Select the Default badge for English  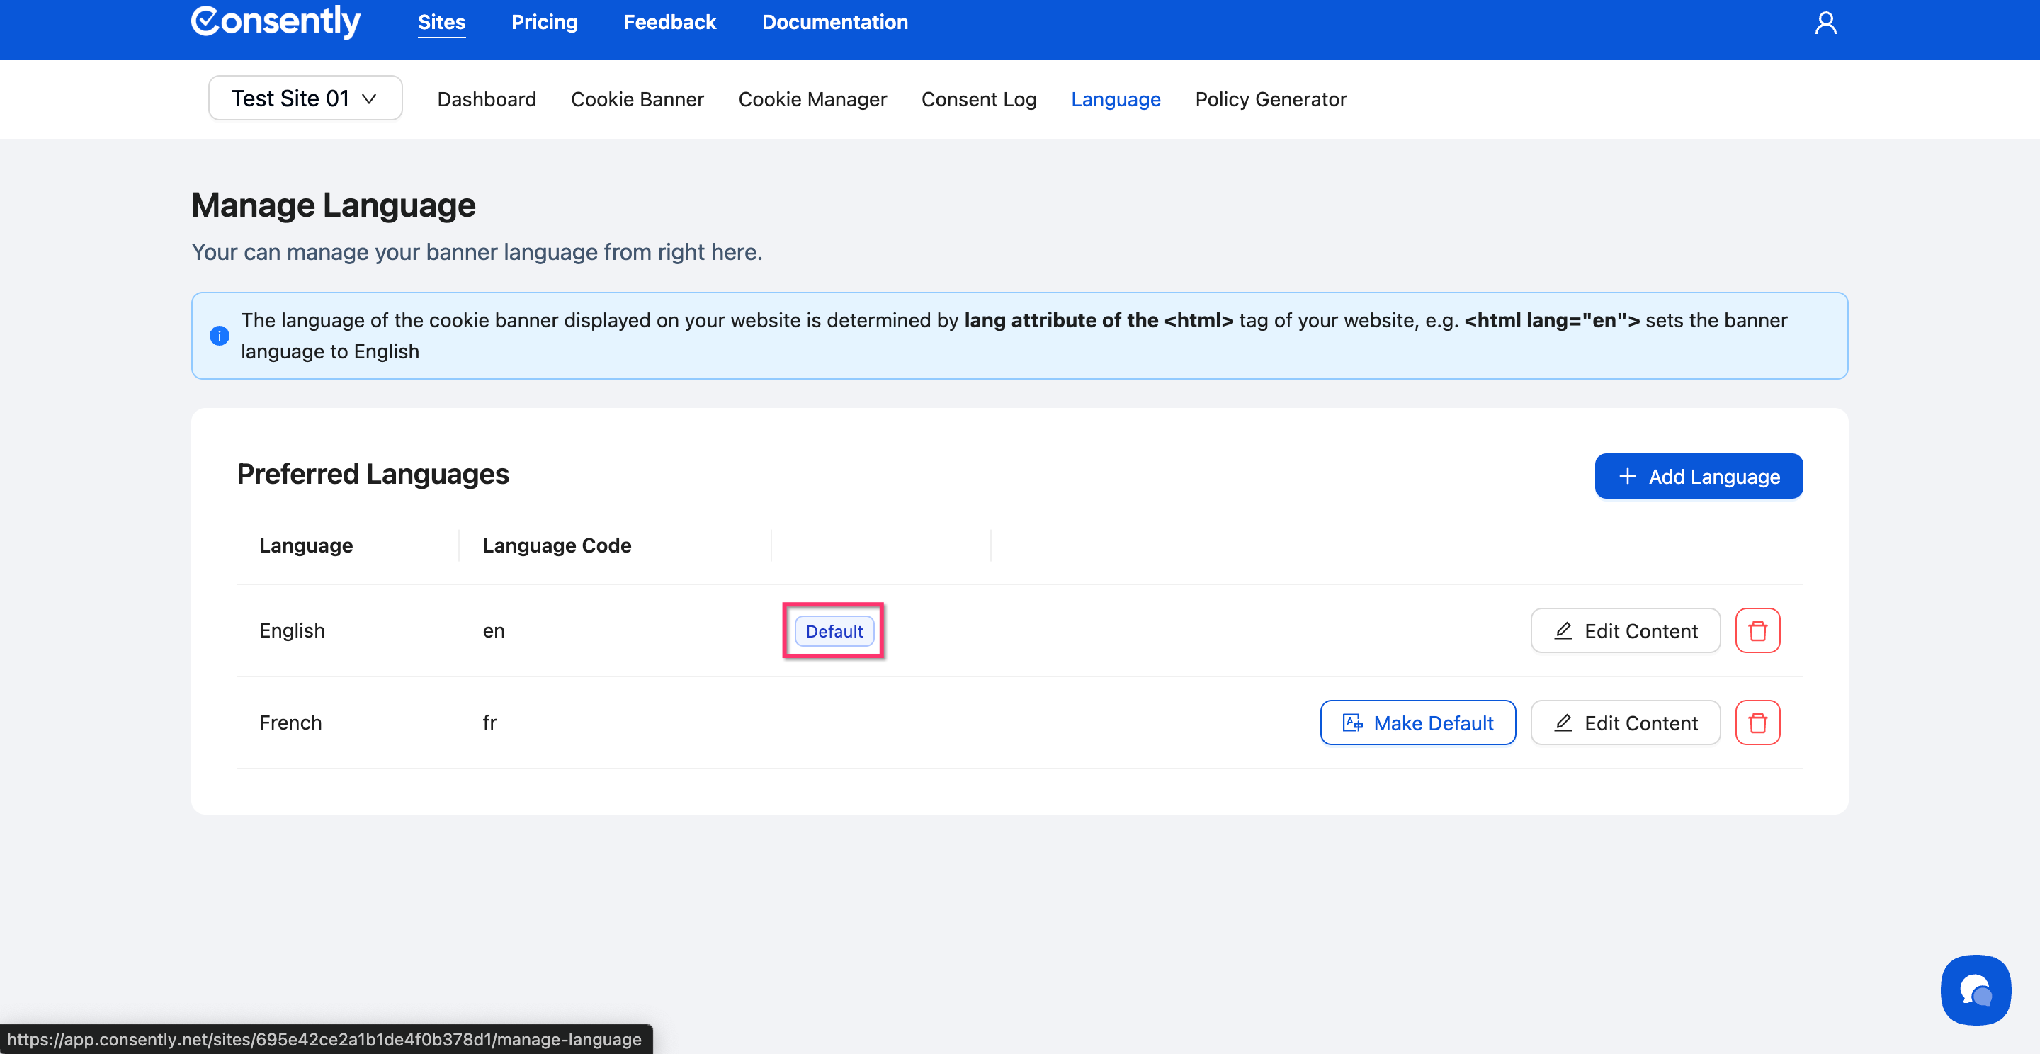pyautogui.click(x=834, y=631)
